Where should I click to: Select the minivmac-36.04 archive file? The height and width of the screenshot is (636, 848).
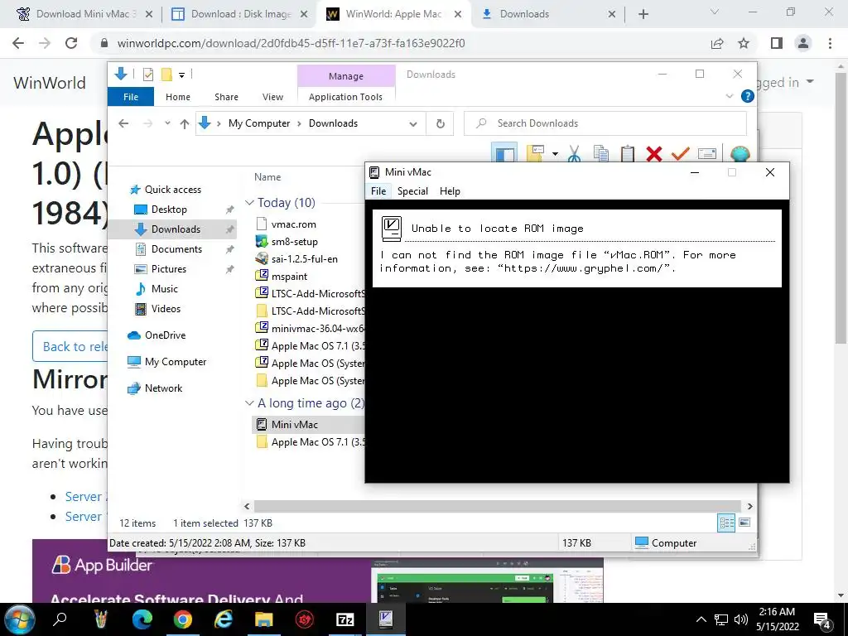pos(310,328)
